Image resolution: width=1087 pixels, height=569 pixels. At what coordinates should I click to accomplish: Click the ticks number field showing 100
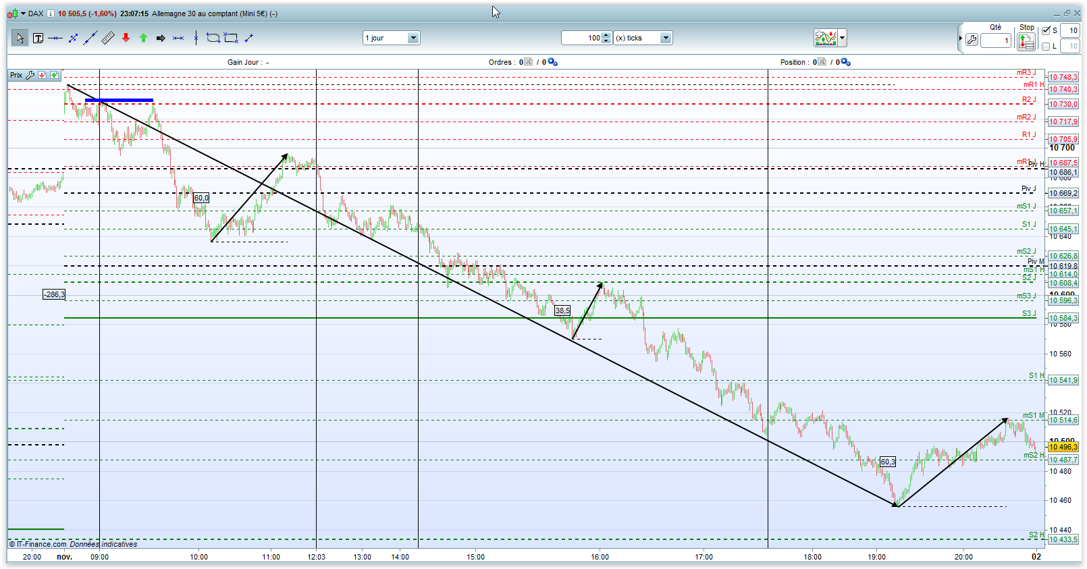click(x=582, y=38)
